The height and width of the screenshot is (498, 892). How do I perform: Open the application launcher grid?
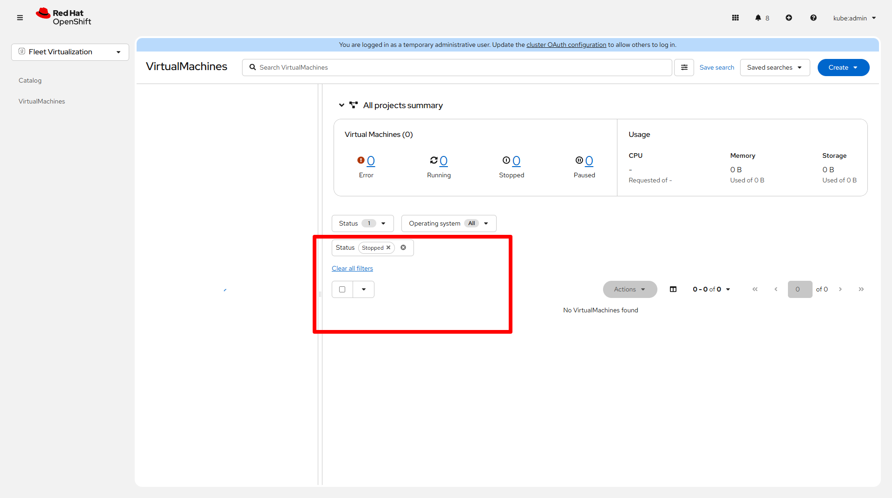pyautogui.click(x=735, y=18)
